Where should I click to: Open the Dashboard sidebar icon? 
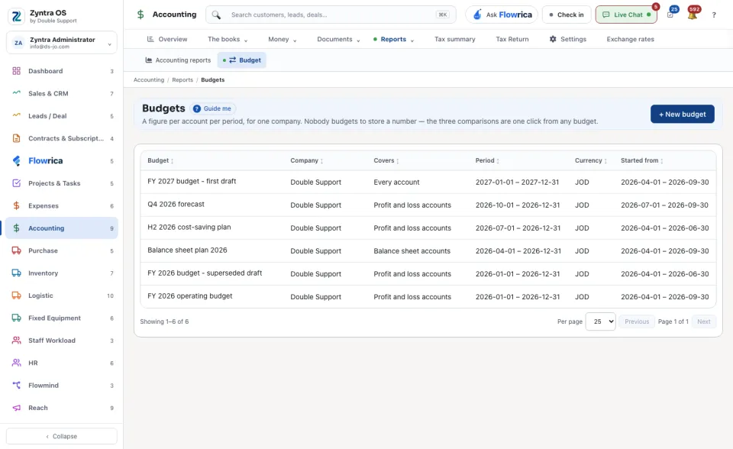tap(16, 71)
